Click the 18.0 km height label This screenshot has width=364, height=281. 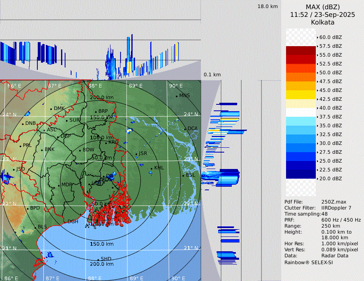click(x=268, y=6)
